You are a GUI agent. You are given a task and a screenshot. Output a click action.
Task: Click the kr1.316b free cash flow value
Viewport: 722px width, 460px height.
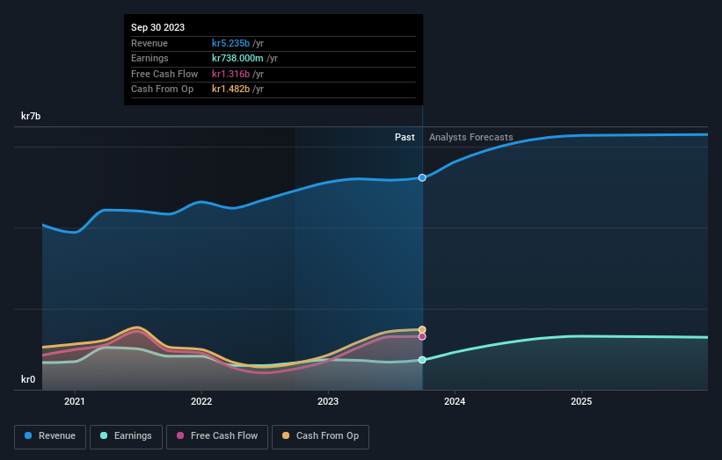click(x=230, y=74)
